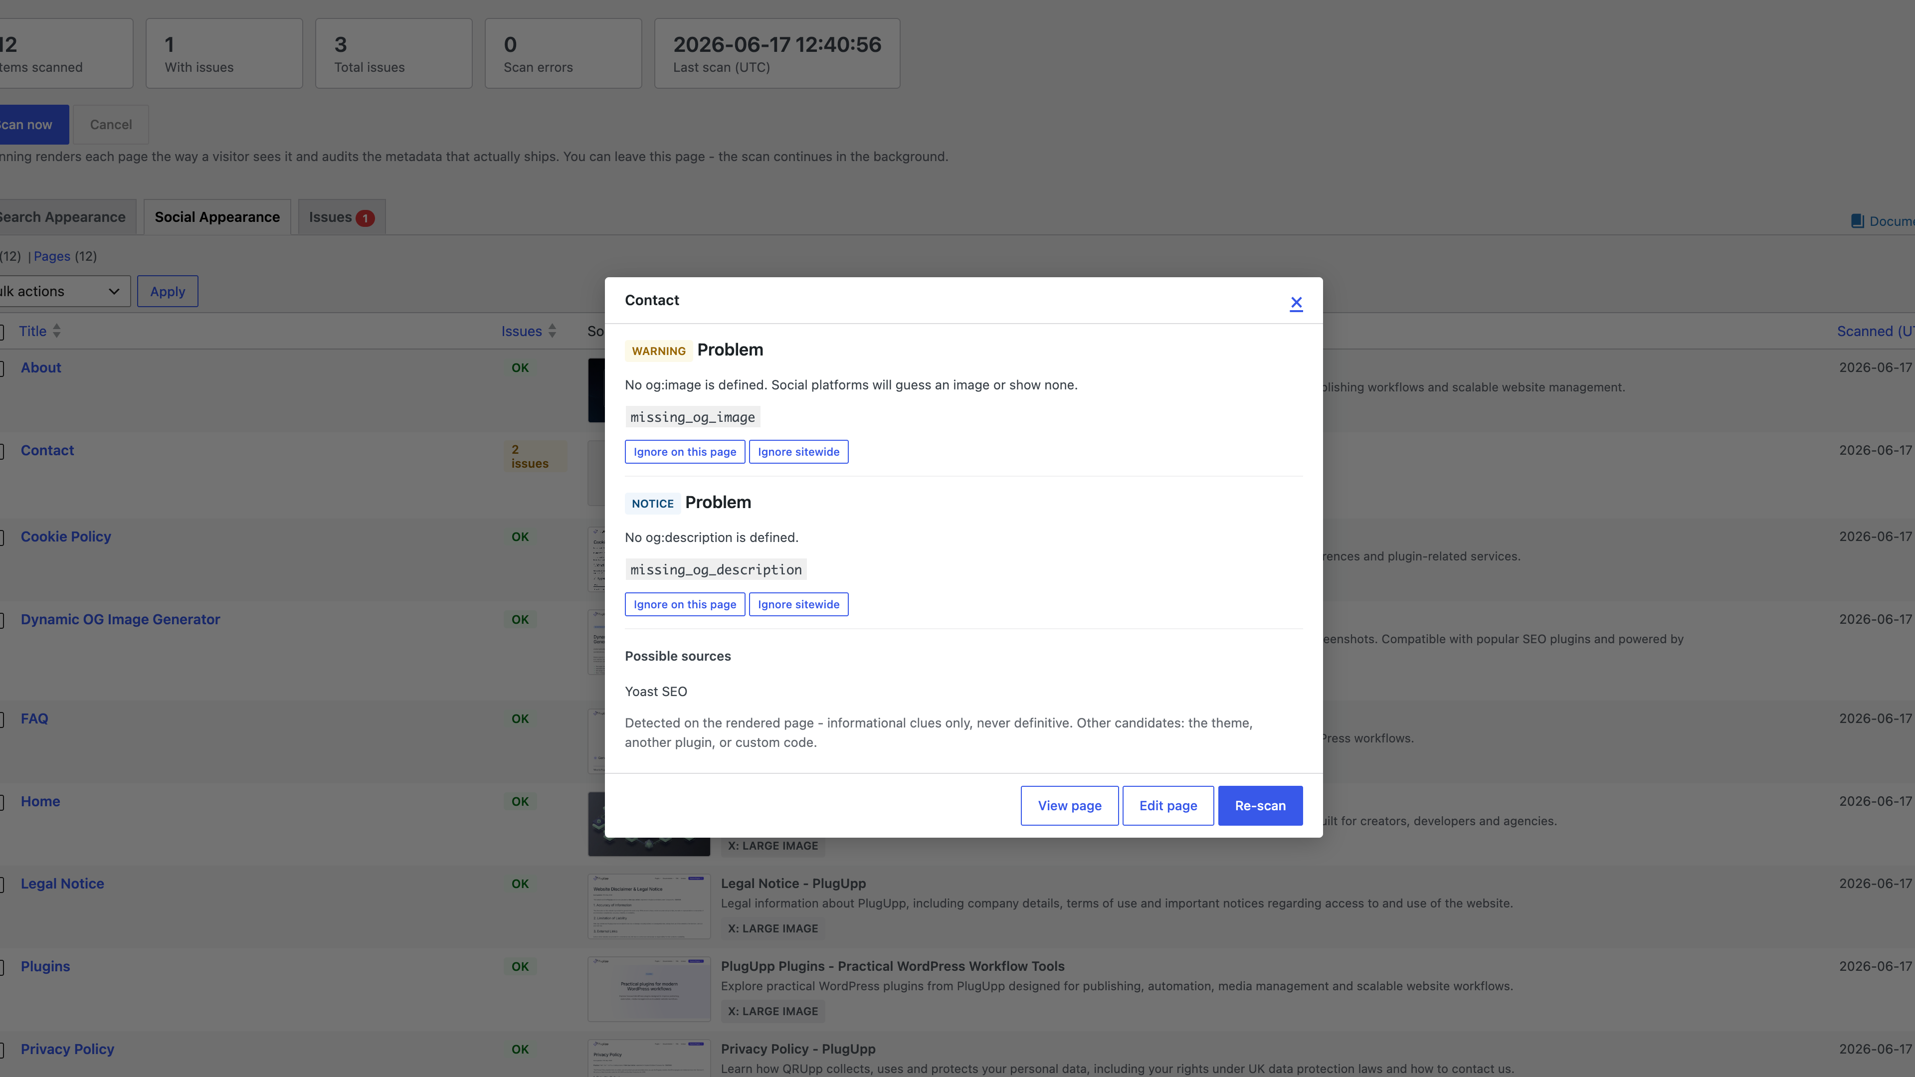Open the Contact page link
The width and height of the screenshot is (1915, 1077).
pos(47,450)
